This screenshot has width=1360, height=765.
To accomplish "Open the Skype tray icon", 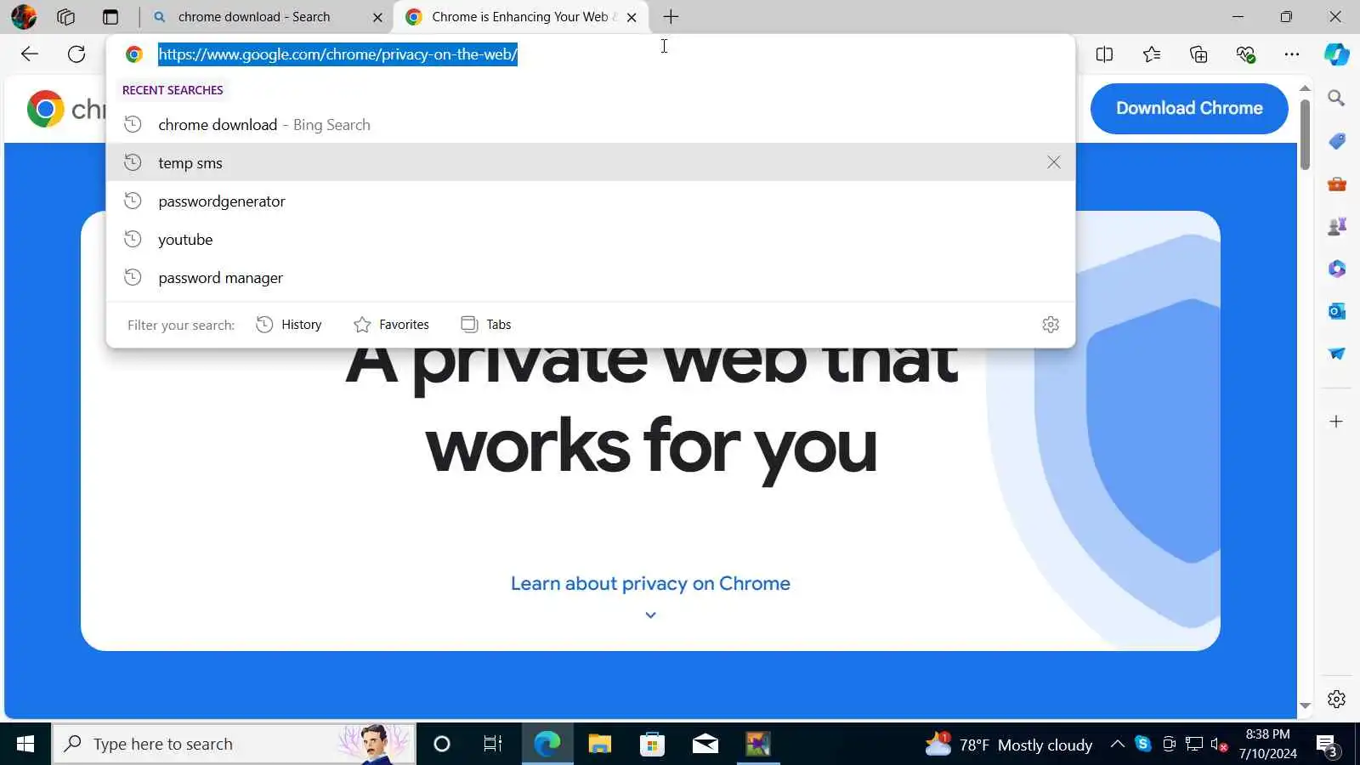I will (x=1143, y=745).
